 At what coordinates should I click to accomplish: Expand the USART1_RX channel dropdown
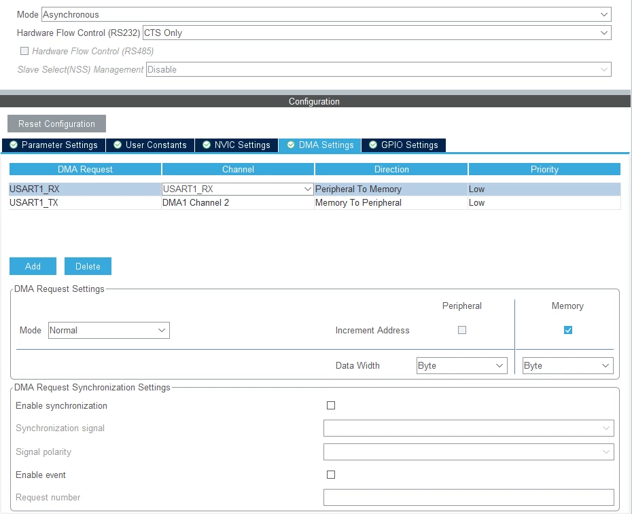point(238,189)
